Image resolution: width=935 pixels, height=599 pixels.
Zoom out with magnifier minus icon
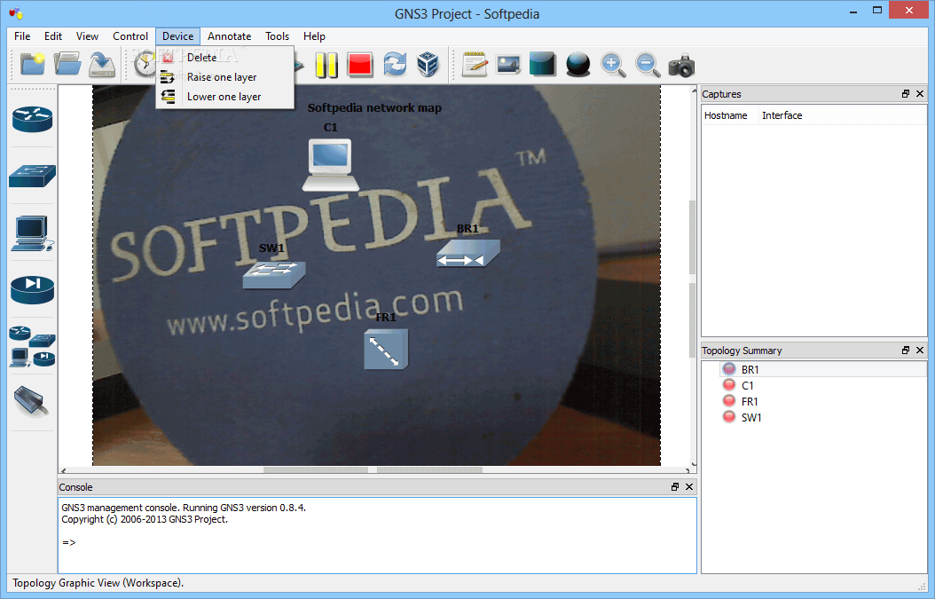[x=648, y=65]
